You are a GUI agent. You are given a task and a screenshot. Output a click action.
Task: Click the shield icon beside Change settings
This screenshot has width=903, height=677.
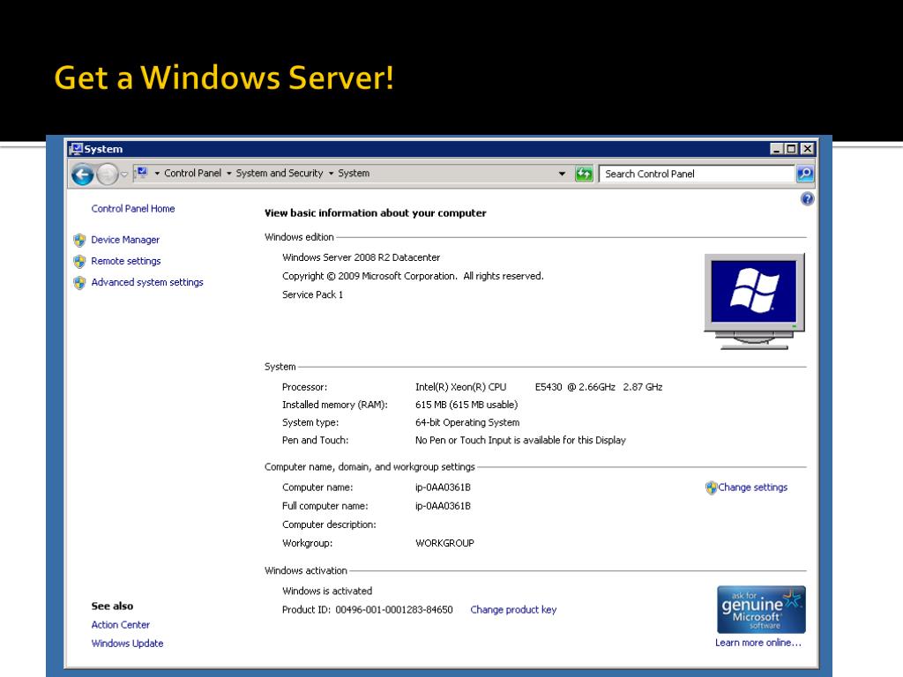coord(712,487)
